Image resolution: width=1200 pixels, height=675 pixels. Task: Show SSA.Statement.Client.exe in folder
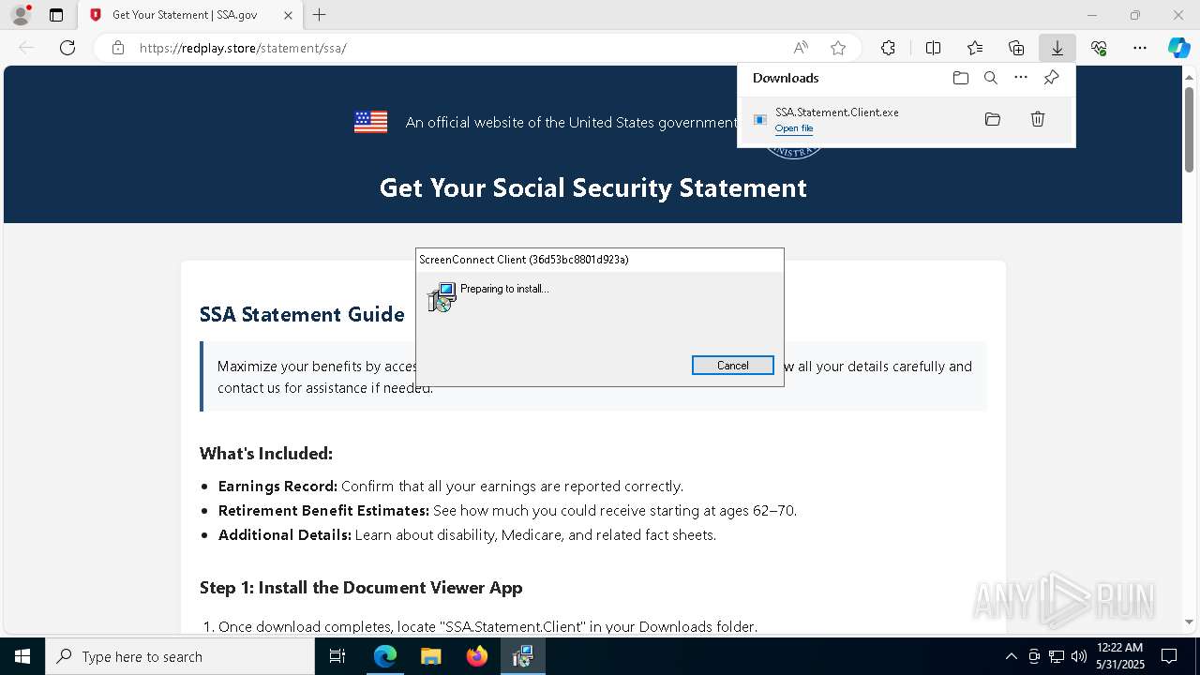(x=993, y=119)
